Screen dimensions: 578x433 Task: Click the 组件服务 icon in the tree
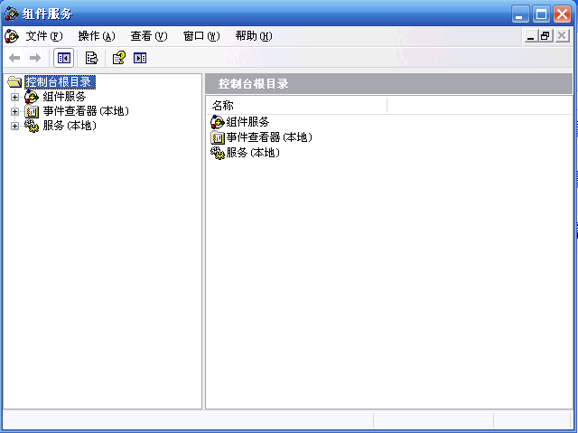[x=32, y=97]
